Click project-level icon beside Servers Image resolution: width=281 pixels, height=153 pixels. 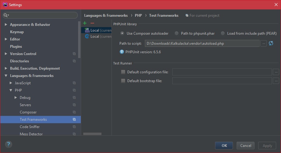click(x=74, y=105)
